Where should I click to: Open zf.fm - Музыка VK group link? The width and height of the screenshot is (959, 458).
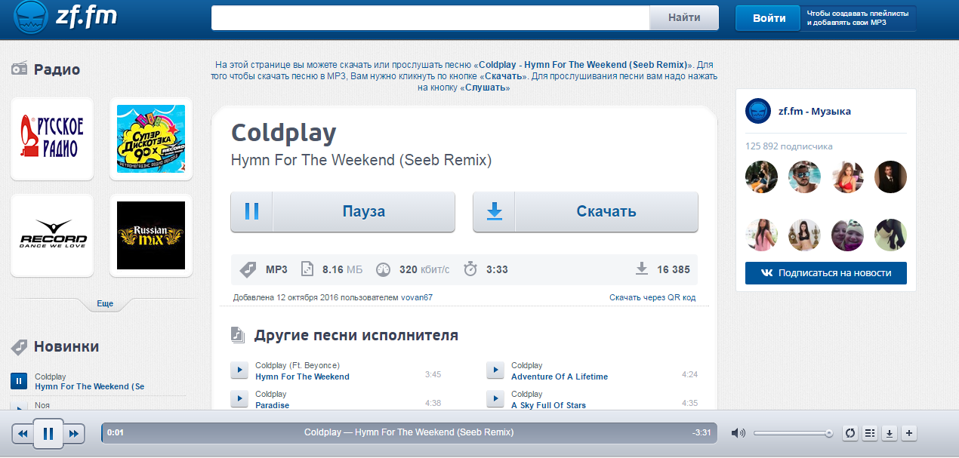point(815,111)
